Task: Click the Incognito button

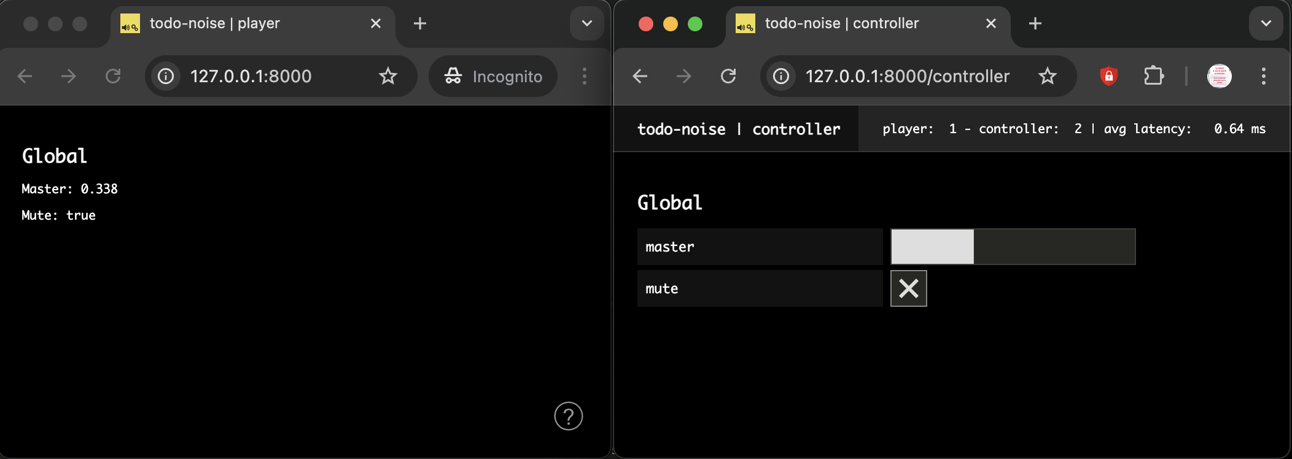Action: click(493, 76)
